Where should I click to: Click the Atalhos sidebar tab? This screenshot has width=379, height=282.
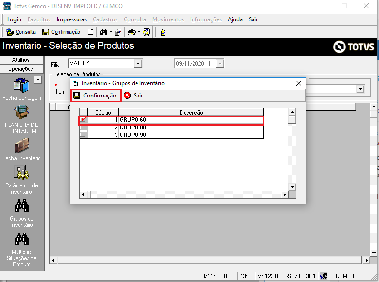tap(22, 60)
